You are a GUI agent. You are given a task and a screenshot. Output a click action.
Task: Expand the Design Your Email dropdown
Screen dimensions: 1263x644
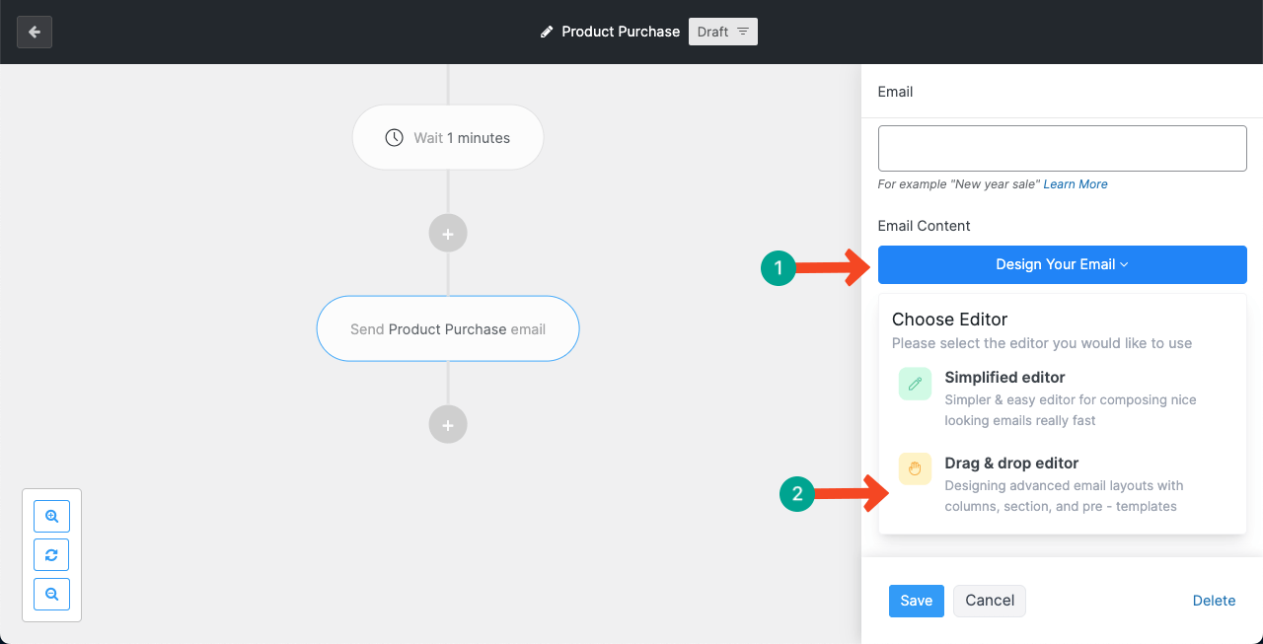click(x=1062, y=264)
